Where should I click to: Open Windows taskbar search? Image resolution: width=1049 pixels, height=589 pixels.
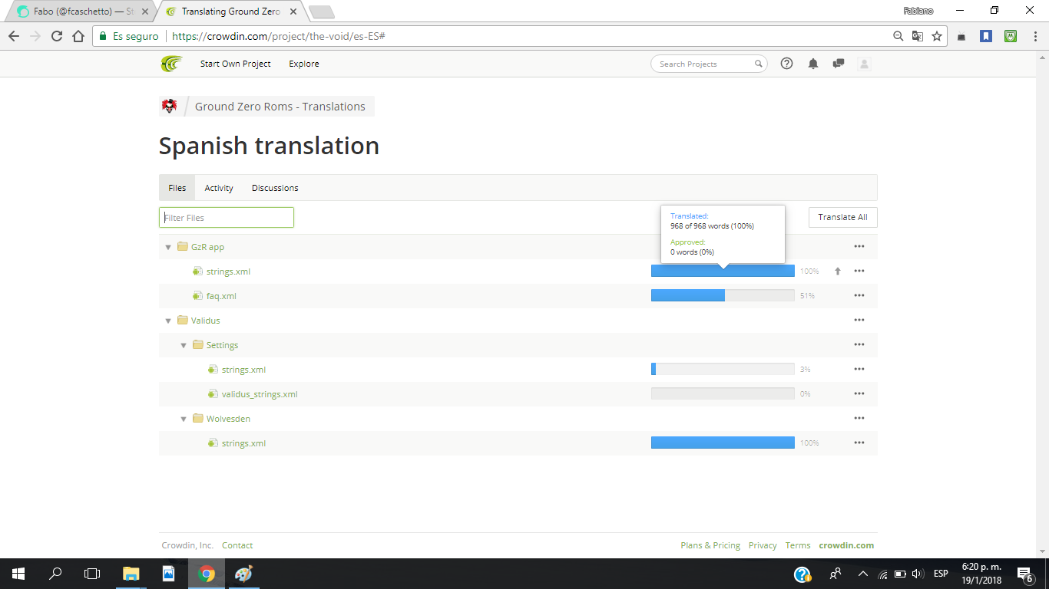55,574
